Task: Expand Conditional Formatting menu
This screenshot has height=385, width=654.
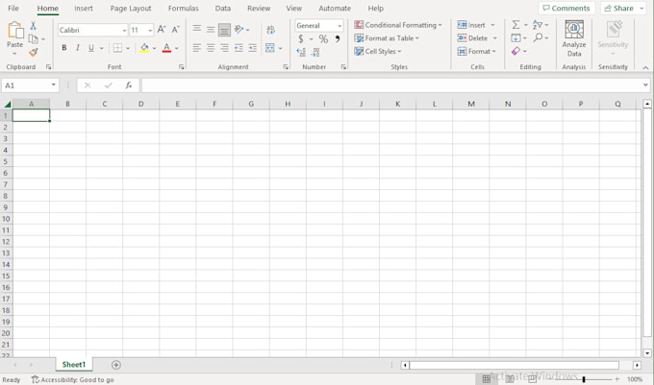Action: click(x=398, y=25)
